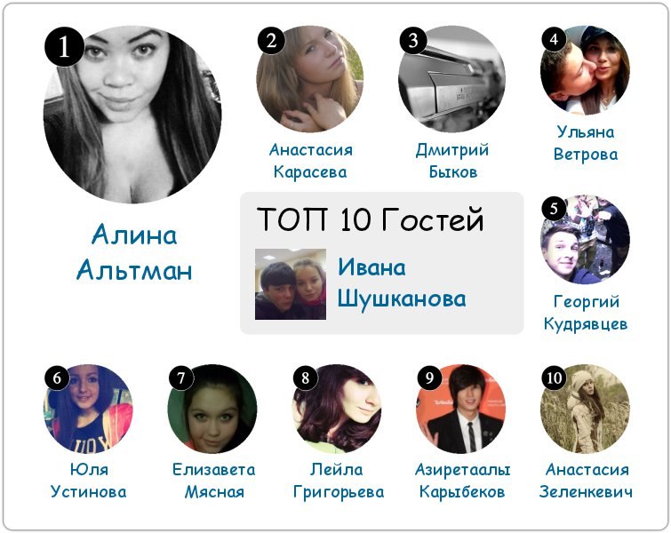Open Алина Альтман's large profile photo
Viewport: 671px width, 533px height.
click(x=132, y=114)
